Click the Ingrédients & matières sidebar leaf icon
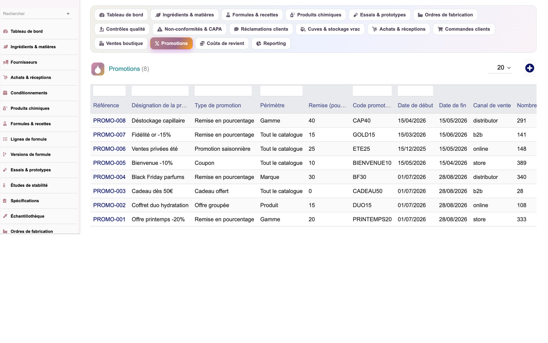The width and height of the screenshot is (548, 343). 5,47
